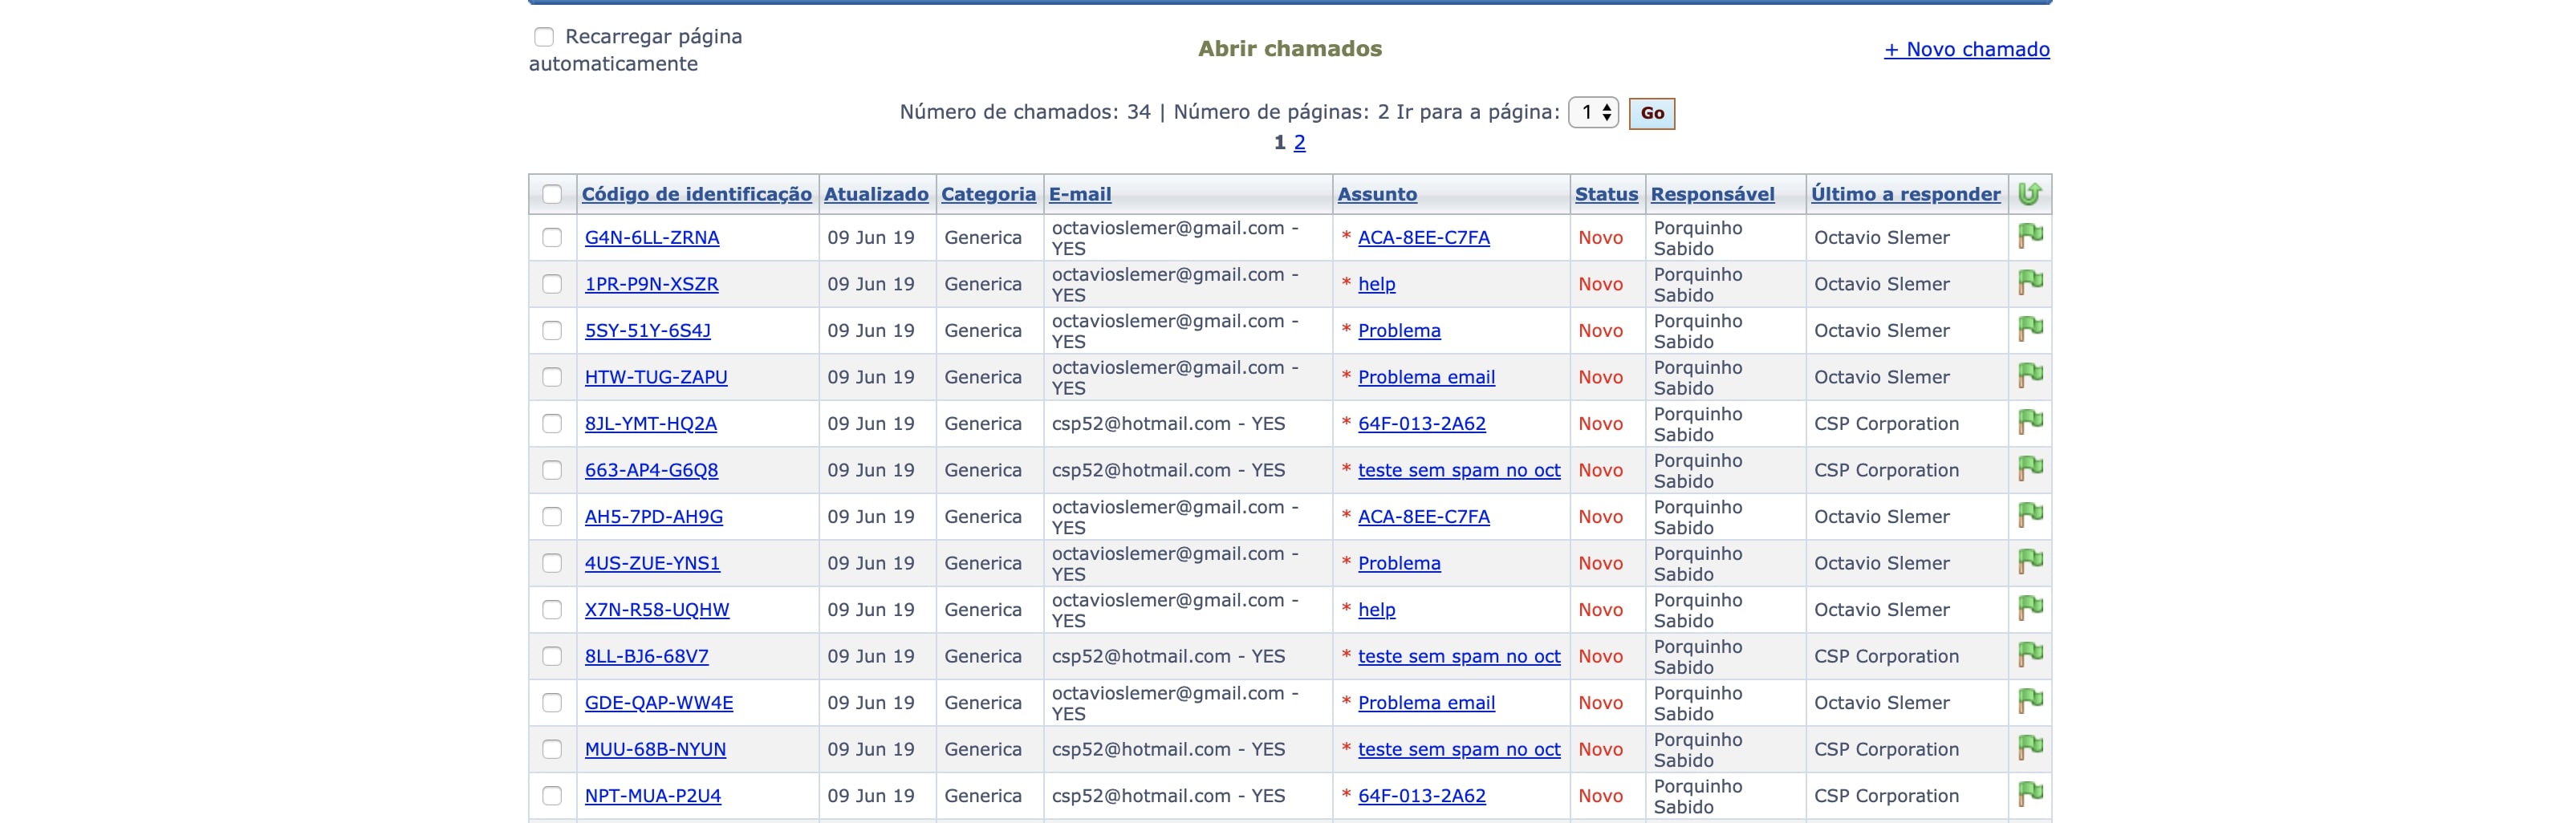Sort tickets by the Atualizado column header
This screenshot has height=823, width=2576.
click(x=876, y=194)
